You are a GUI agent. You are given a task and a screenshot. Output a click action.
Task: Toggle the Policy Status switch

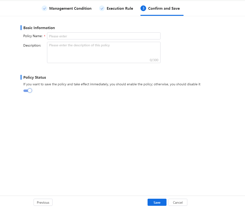[28, 91]
